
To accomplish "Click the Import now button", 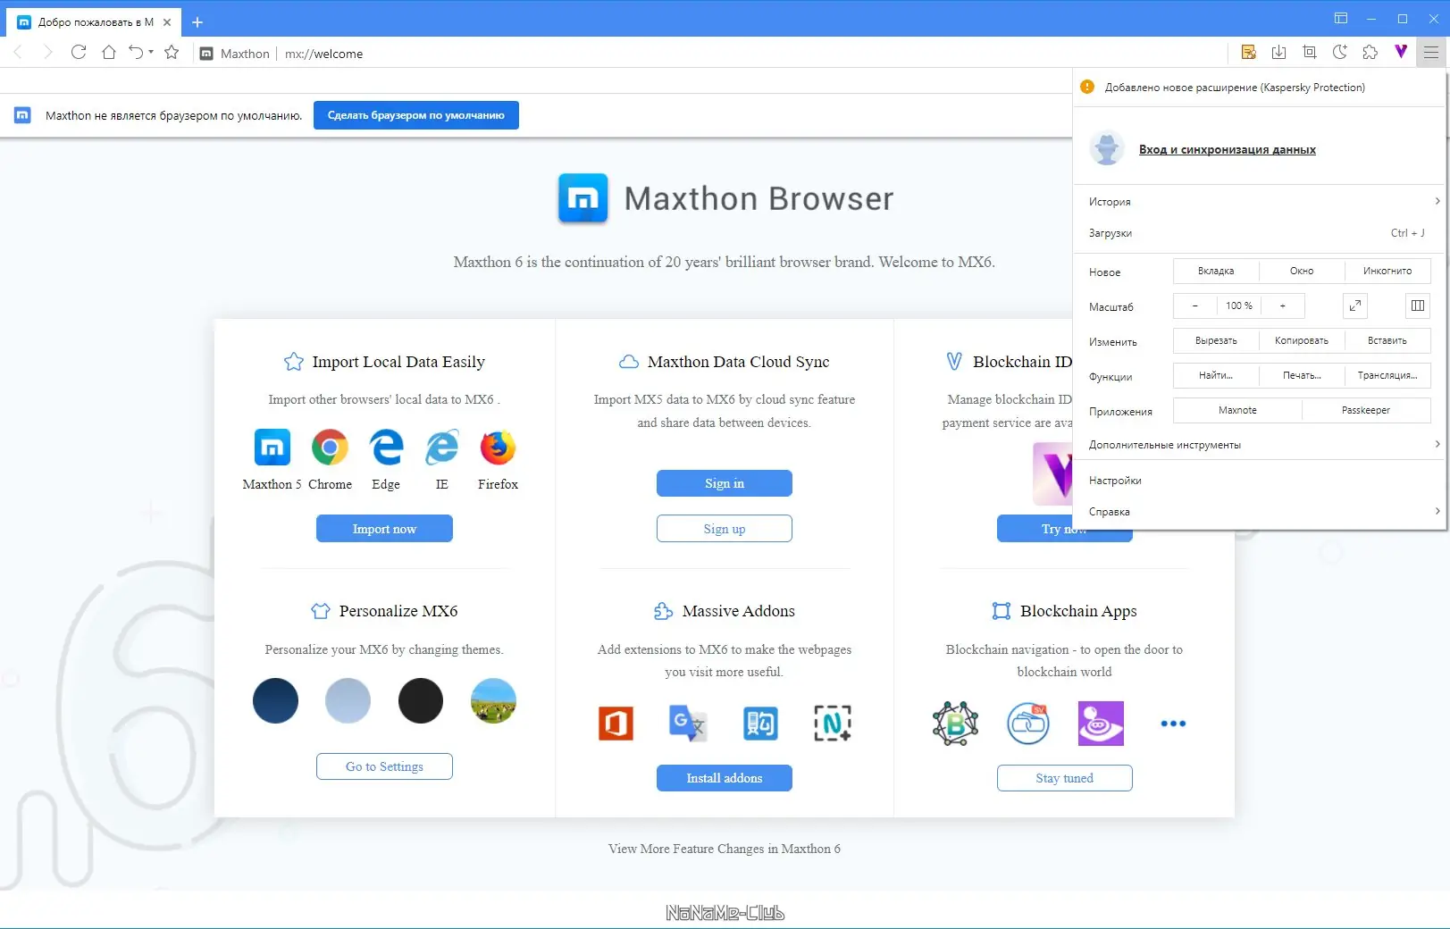I will coord(384,529).
